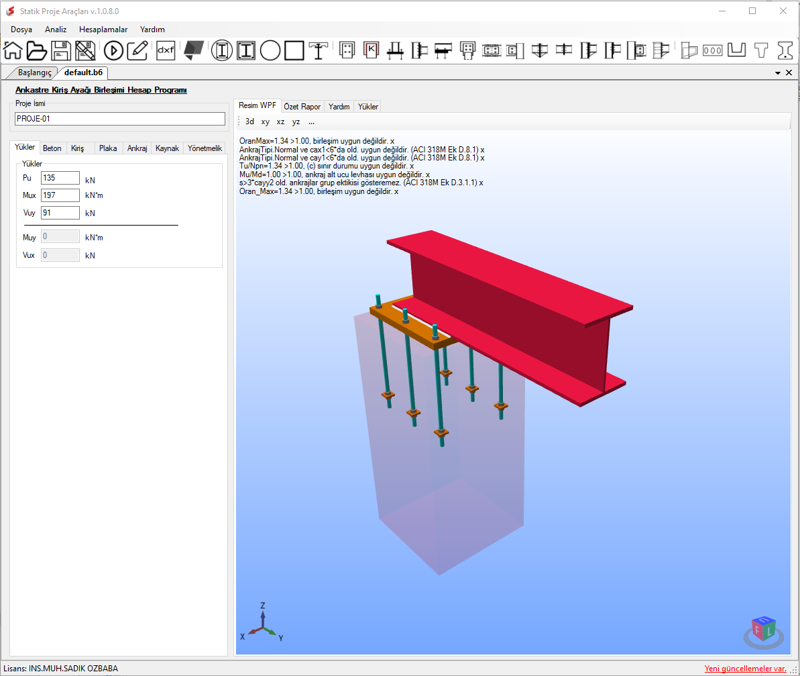Viewport: 800px width, 676px height.
Task: Select the Yükler tab in the left panel
Action: [x=25, y=147]
